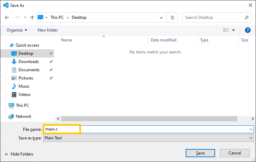Viewport: 256px width, 162px height.
Task: Click the File name field containing main.c
Action: (x=149, y=129)
